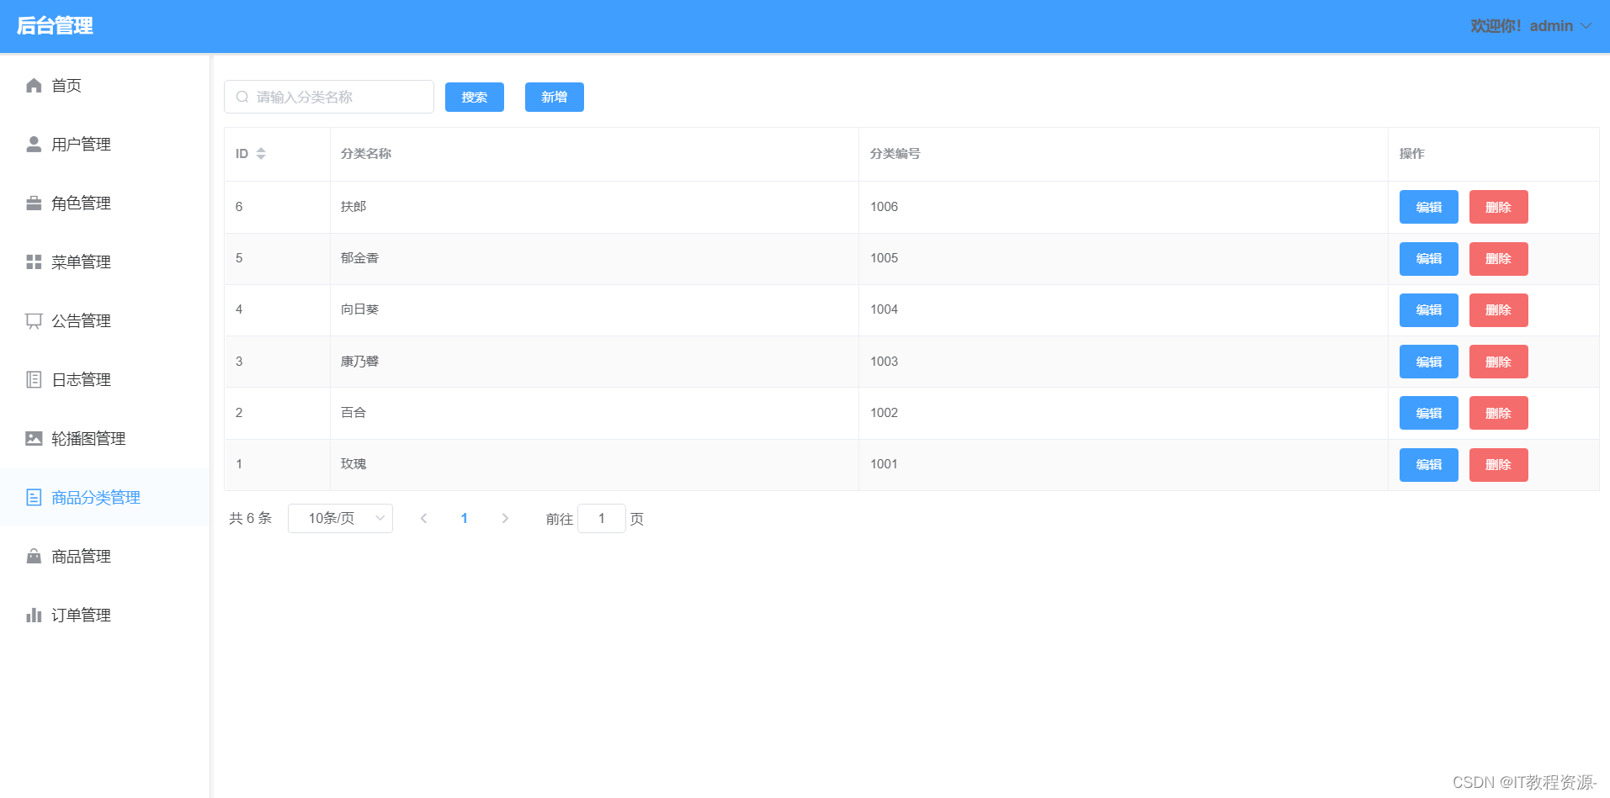Screen dimensions: 1610x798
Task: Click the board icon beside 公告管理
Action: [34, 320]
